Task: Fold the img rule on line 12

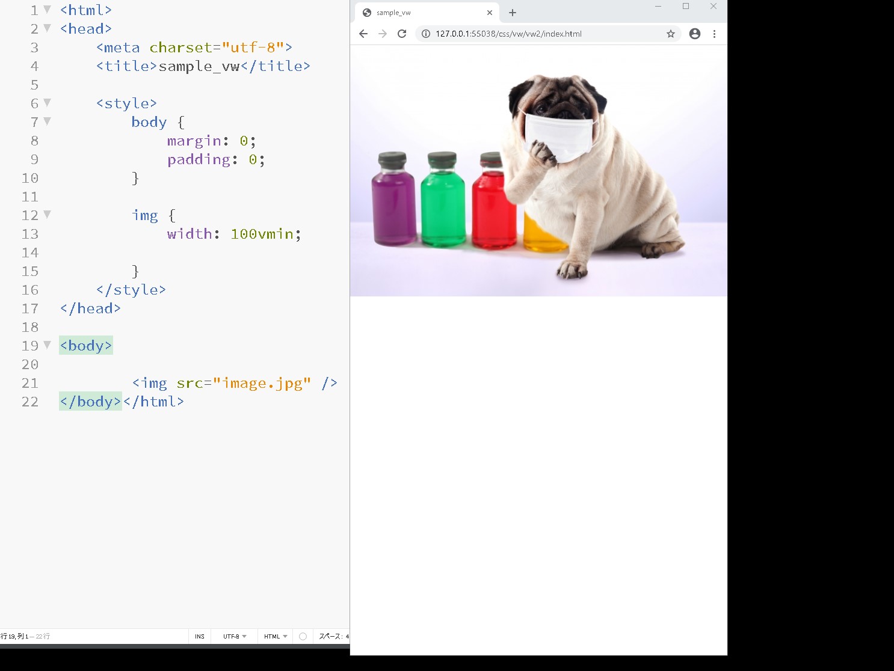Action: pyautogui.click(x=48, y=215)
